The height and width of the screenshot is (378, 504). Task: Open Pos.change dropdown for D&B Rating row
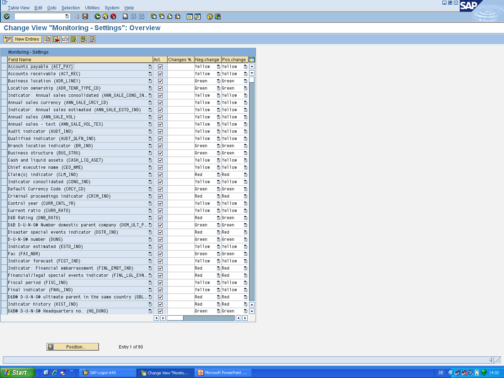[246, 218]
